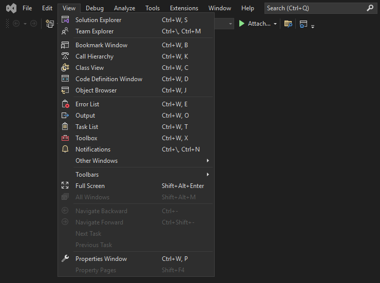Viewport: 380px width, 283px height.
Task: Click the Output arrow icon
Action: coord(65,116)
